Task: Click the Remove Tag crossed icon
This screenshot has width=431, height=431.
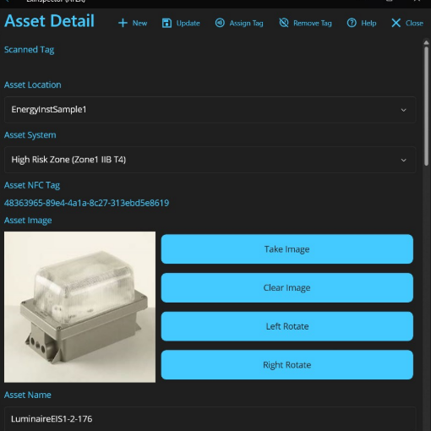Action: [x=284, y=23]
